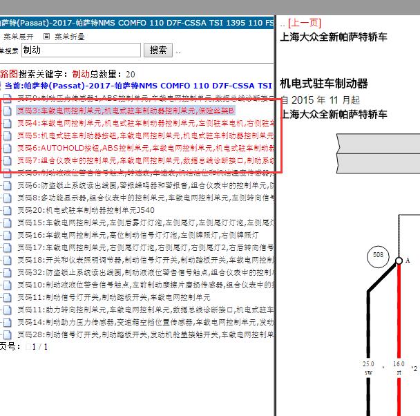Select the current vehicle node 当前:帕萨特(Passat)-2017
420x416 pixels.
point(138,86)
